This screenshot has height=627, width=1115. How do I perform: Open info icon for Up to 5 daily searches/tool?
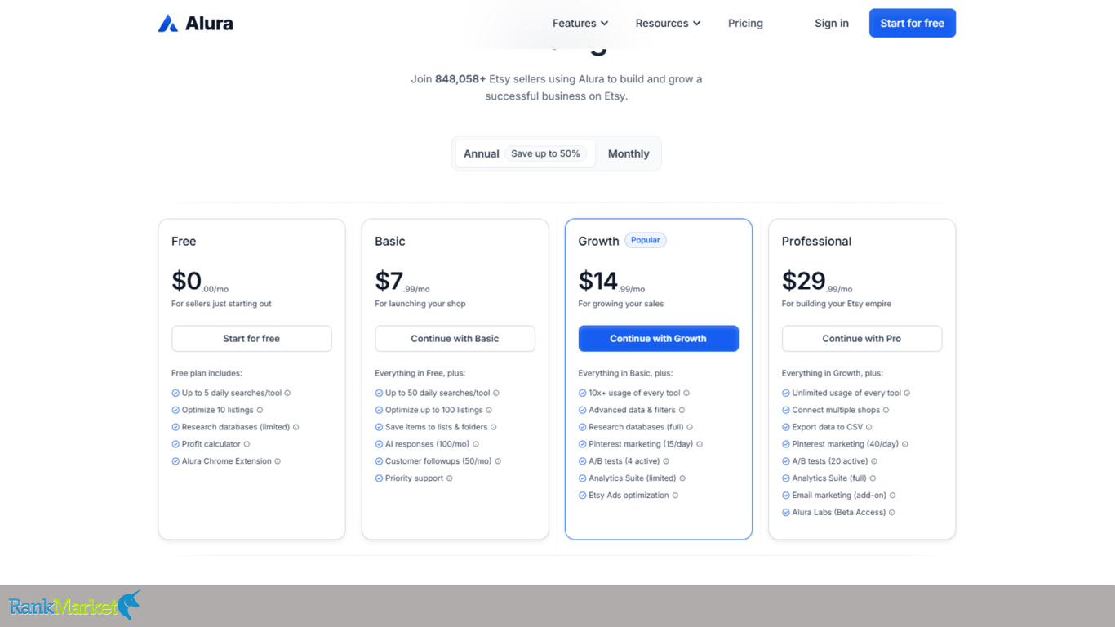287,393
